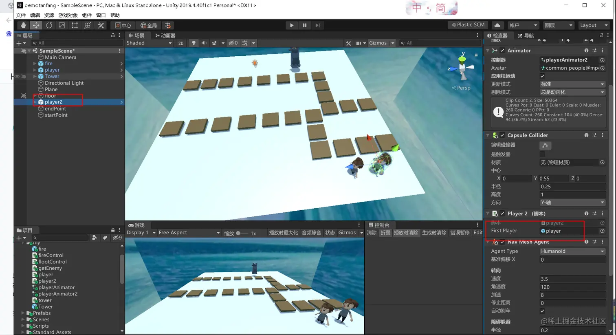The height and width of the screenshot is (335, 616).
Task: Open Capsule Collider preset icon
Action: coord(594,135)
